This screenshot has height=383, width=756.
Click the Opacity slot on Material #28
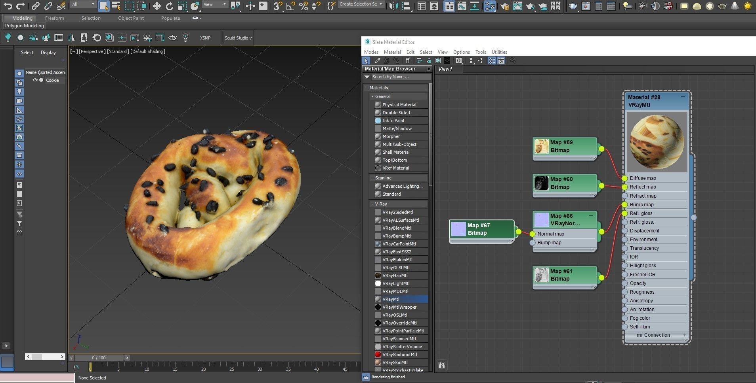[656, 283]
